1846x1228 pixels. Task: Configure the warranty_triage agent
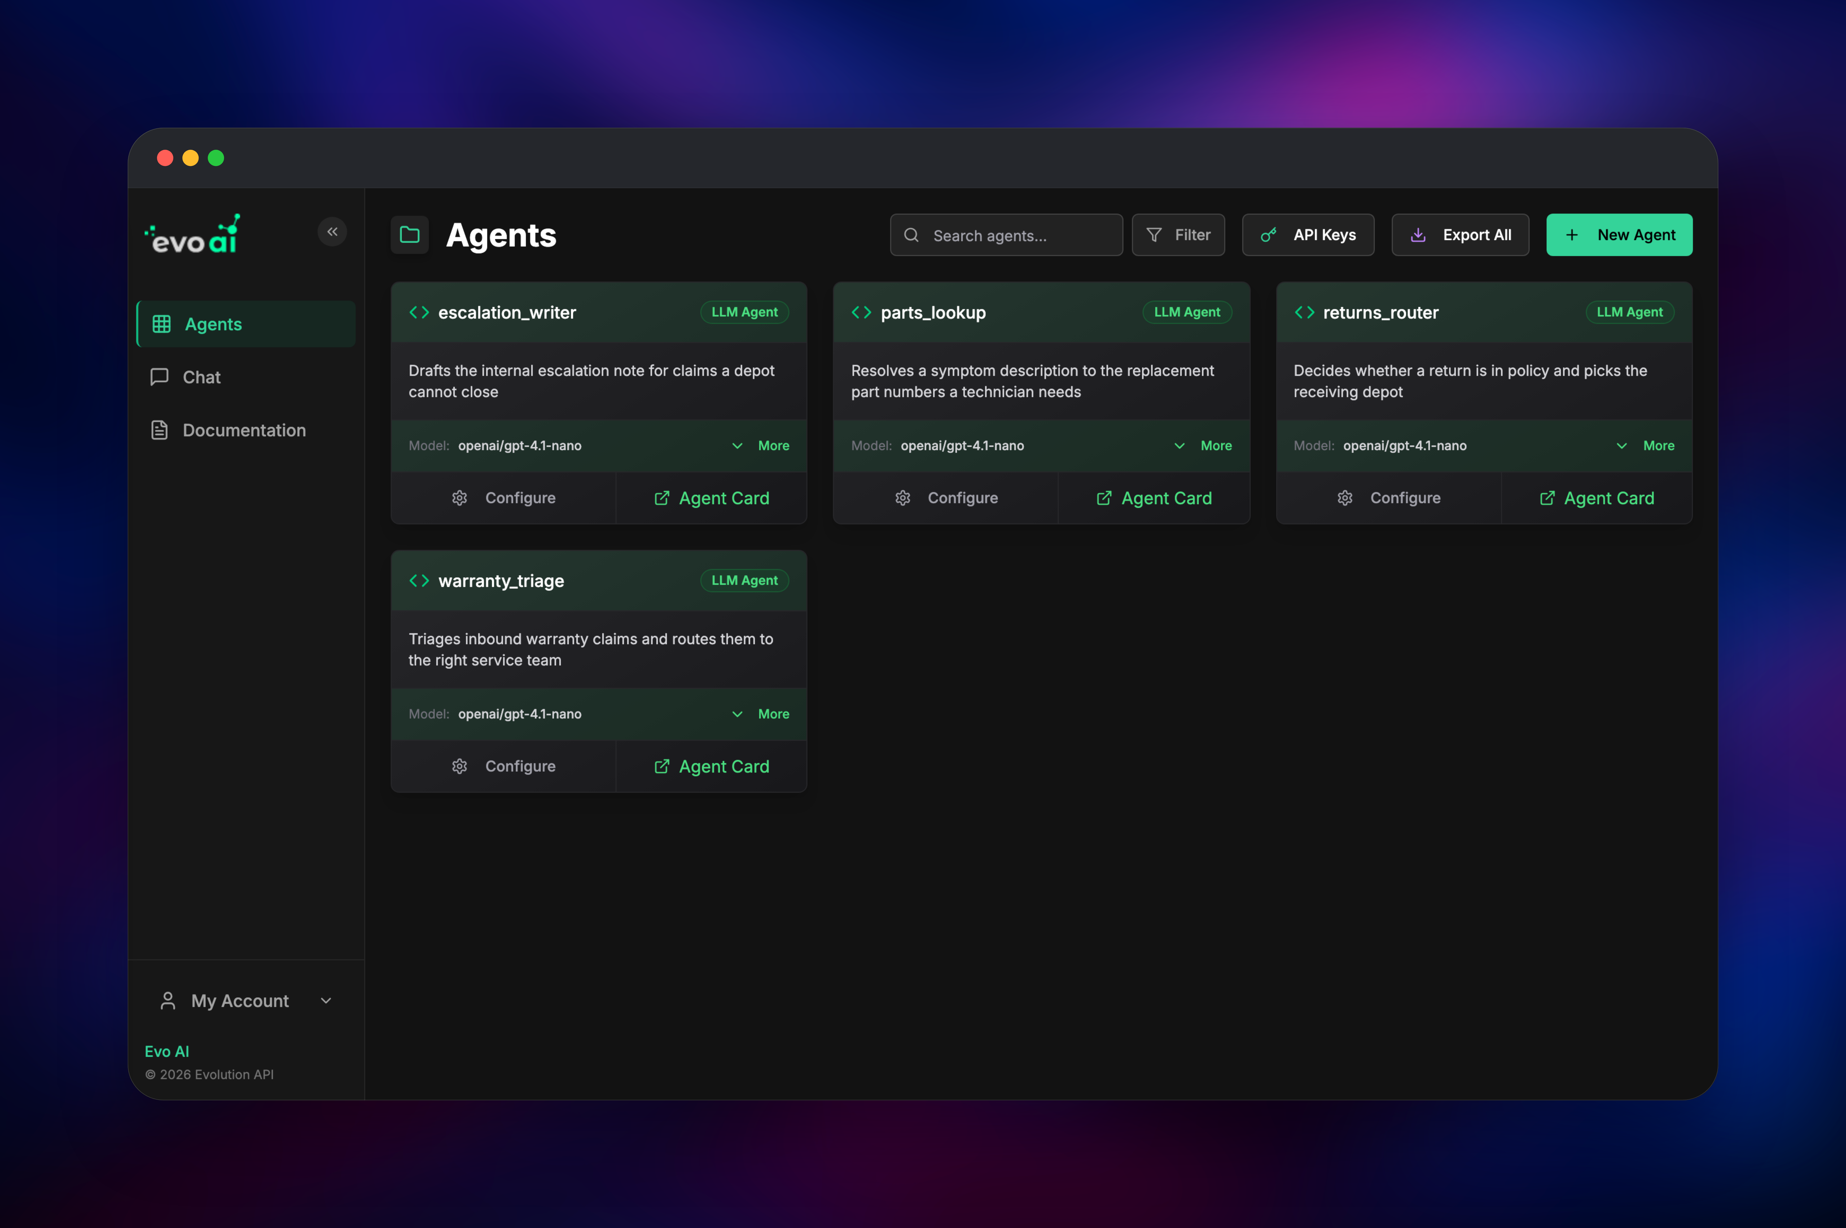pyautogui.click(x=503, y=766)
